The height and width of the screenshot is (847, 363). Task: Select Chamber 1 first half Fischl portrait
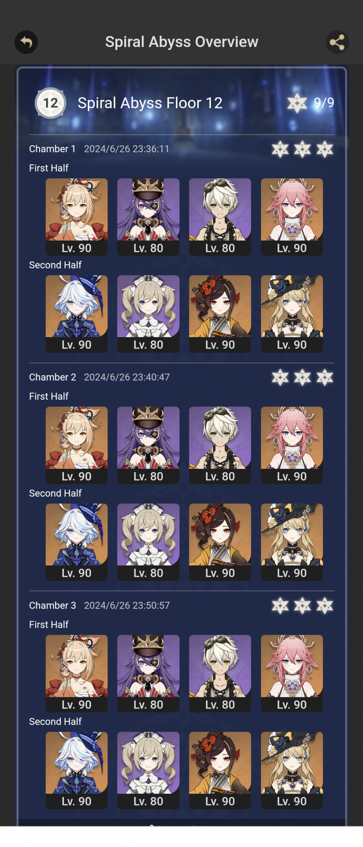pos(148,217)
